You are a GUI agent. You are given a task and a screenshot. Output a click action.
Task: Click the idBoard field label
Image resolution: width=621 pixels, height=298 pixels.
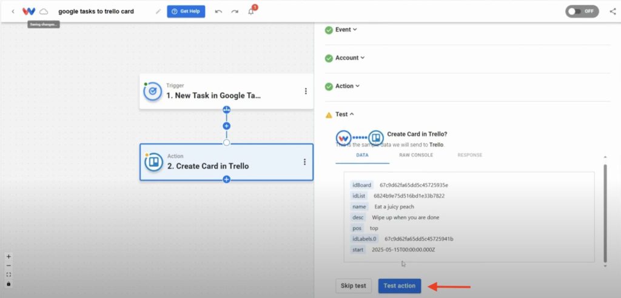pyautogui.click(x=362, y=185)
